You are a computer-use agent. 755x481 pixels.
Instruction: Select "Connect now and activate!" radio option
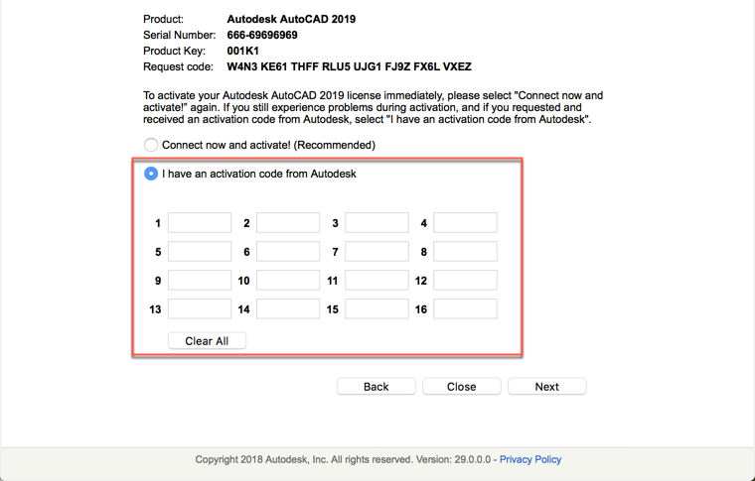pyautogui.click(x=151, y=145)
